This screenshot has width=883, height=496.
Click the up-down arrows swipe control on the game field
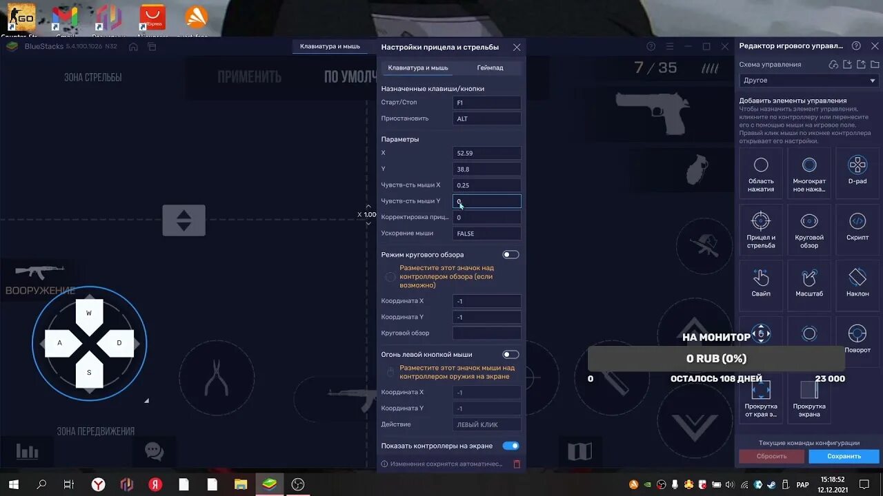183,220
